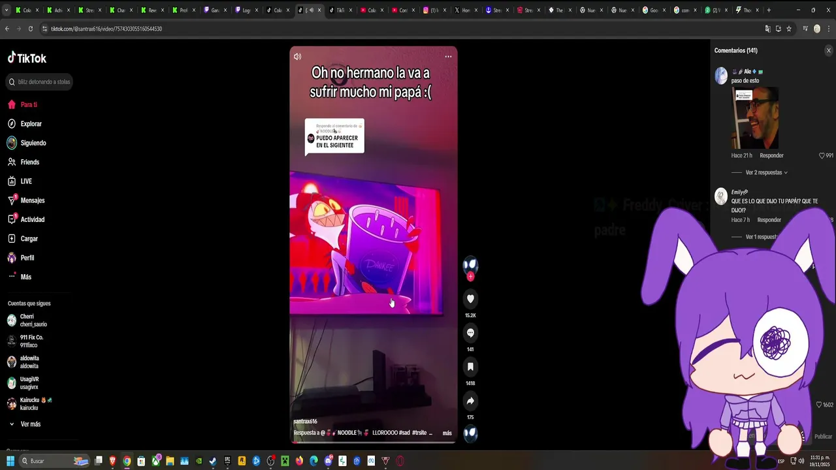Open the tab search dropdown arrow
The width and height of the screenshot is (836, 470).
6,10
